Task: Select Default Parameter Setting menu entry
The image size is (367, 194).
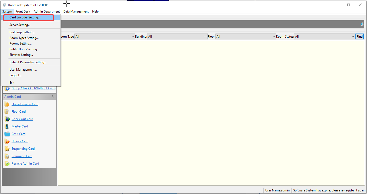Action: pyautogui.click(x=31, y=62)
